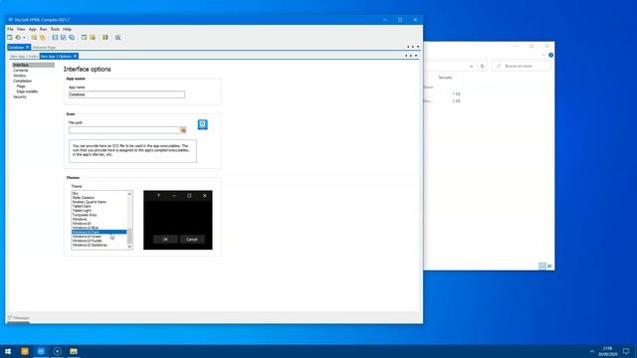Select the Sky theme

coord(76,193)
